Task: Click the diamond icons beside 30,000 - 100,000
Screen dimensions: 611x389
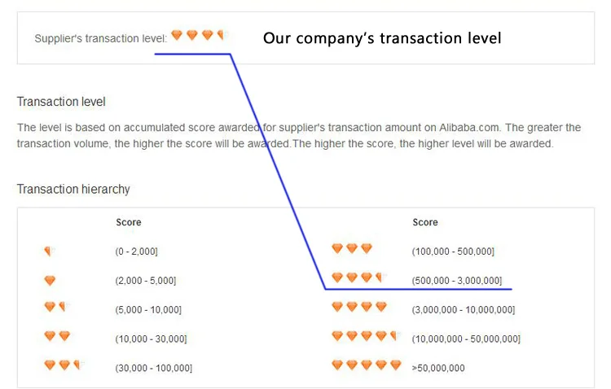Action: click(64, 365)
